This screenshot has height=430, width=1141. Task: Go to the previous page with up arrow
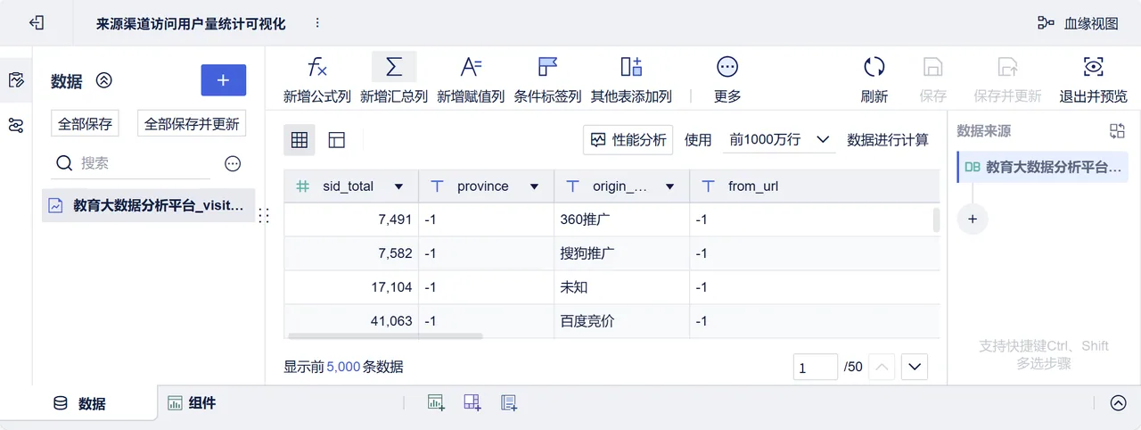[x=881, y=367]
